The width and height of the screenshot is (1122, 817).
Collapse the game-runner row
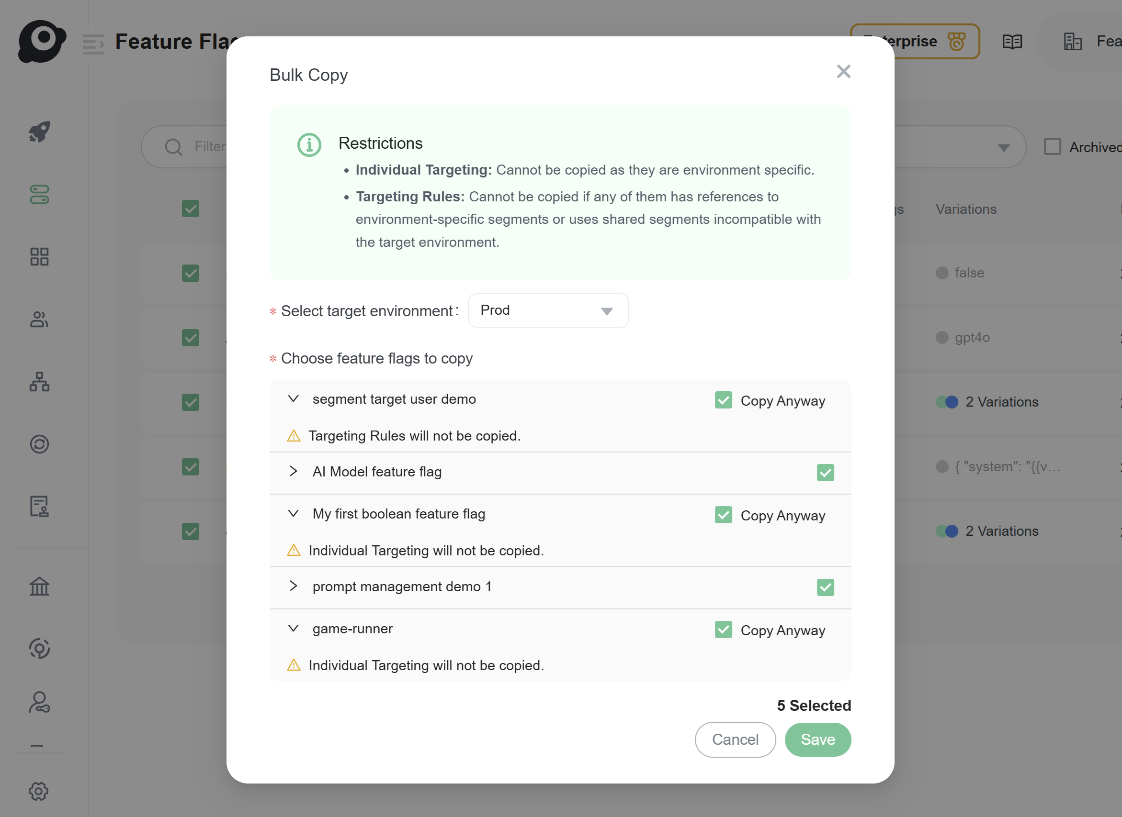coord(293,628)
